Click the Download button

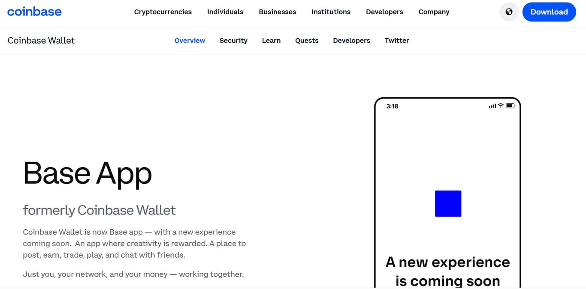(x=549, y=12)
